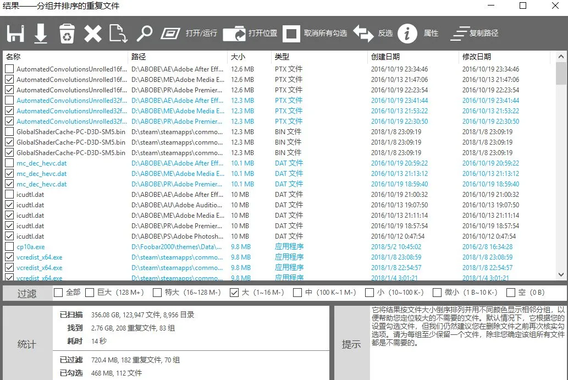Click the 统计 panel label
Viewport: 568px width, 380px height.
(27, 344)
